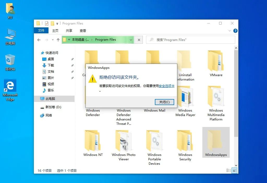Click the pin icon next to 文档
The width and height of the screenshot is (267, 183).
pos(72,72)
